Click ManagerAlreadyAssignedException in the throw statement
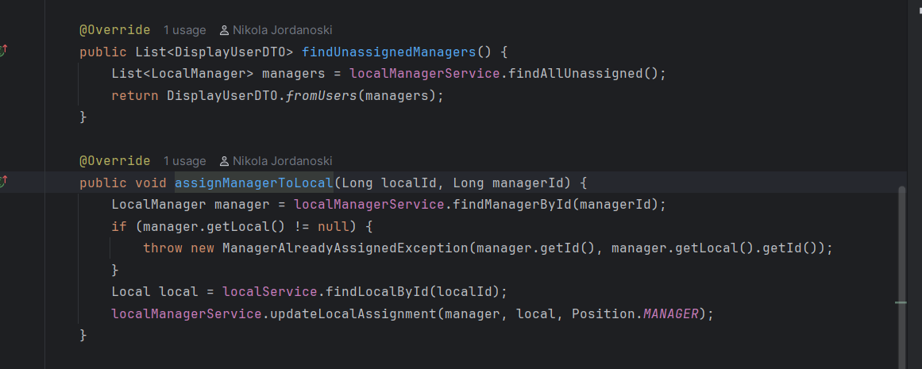Viewport: 922px width, 369px height. pyautogui.click(x=345, y=248)
